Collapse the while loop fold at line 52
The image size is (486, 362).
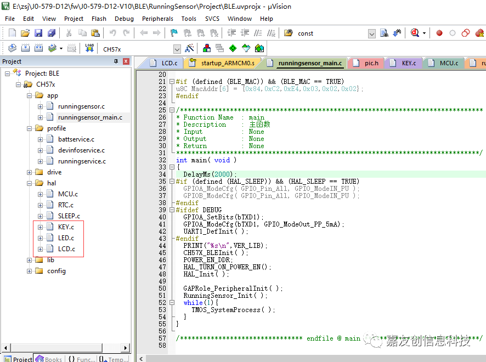[172, 303]
